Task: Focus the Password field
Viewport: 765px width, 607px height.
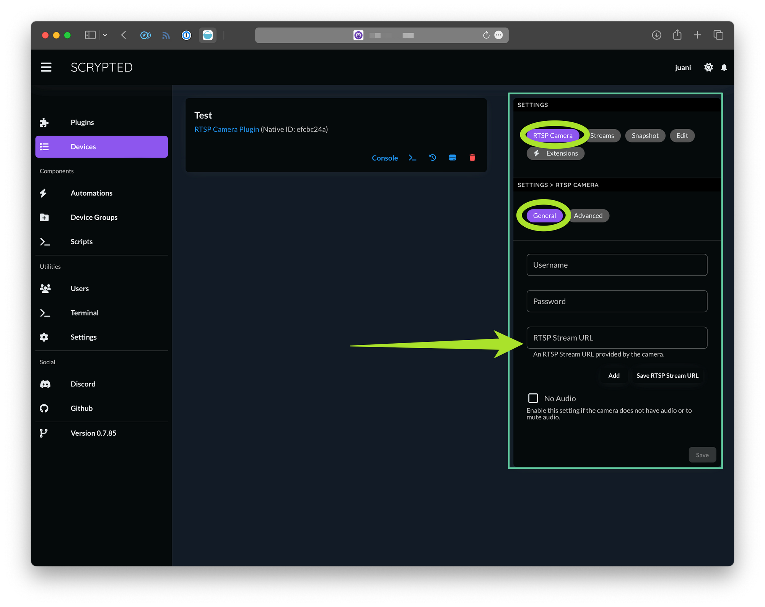Action: point(617,301)
